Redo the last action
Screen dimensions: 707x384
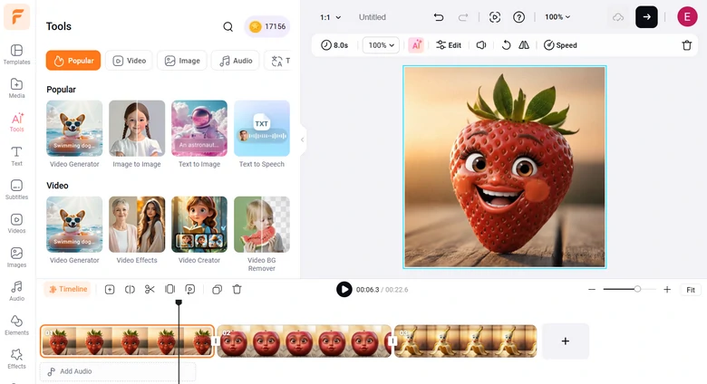click(x=463, y=17)
